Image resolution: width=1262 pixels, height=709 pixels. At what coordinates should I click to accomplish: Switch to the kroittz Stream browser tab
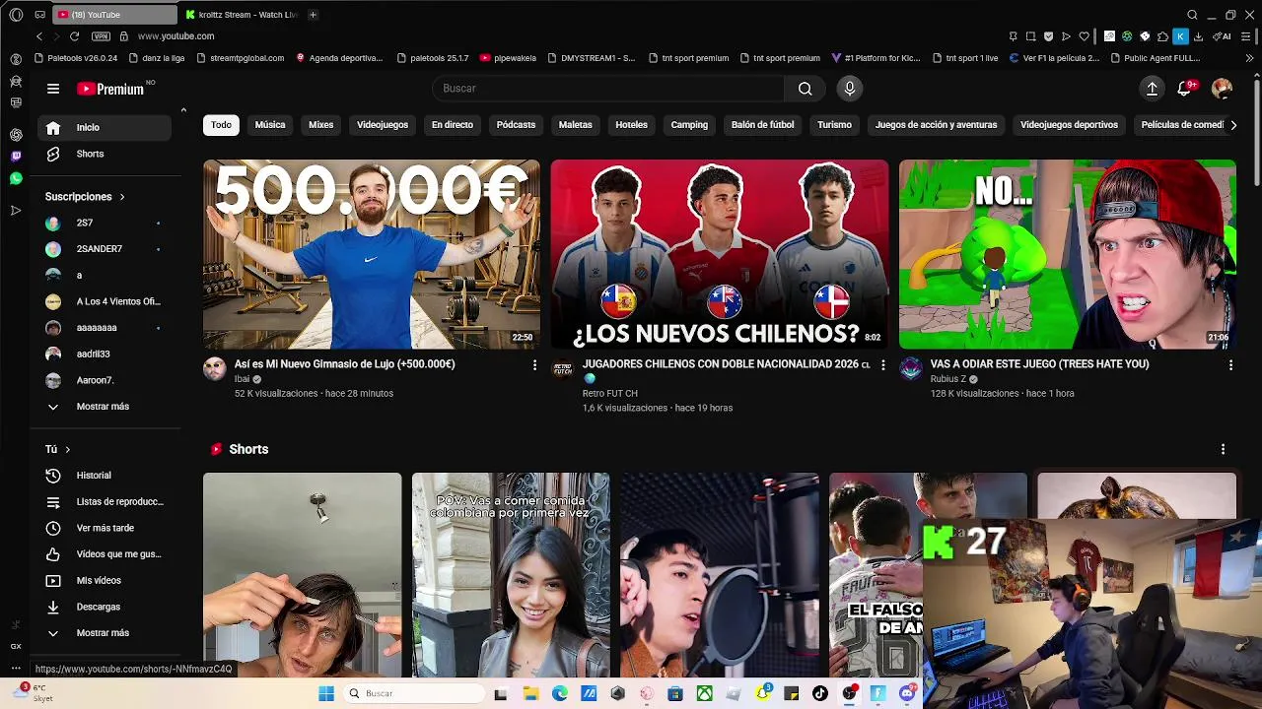point(242,15)
